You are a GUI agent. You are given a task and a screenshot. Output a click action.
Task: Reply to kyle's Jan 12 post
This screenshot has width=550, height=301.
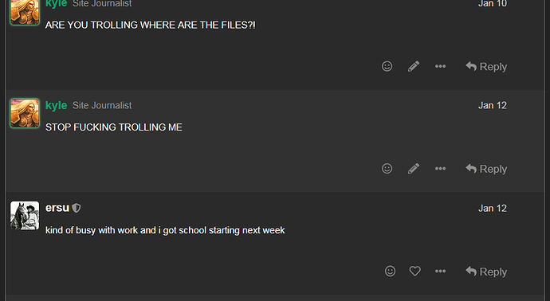tap(486, 169)
